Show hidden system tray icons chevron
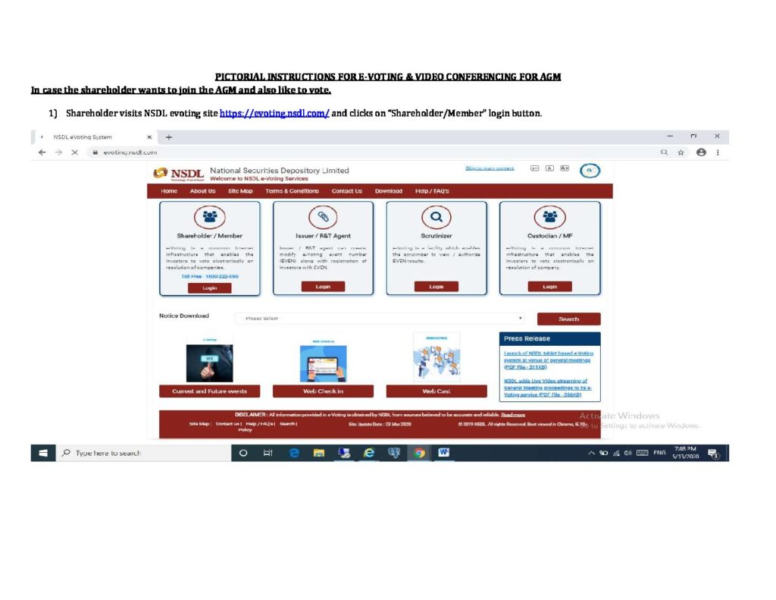This screenshot has width=776, height=600. [x=591, y=453]
